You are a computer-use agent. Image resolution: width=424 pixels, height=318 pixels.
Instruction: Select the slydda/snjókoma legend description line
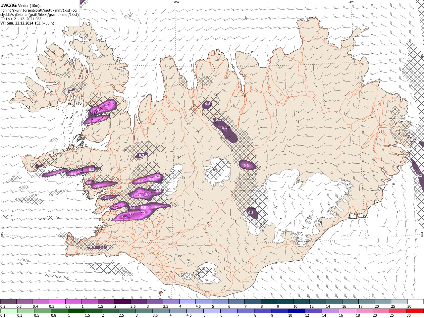click(x=39, y=15)
